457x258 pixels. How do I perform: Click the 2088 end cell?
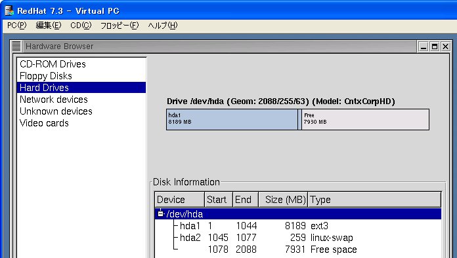tap(247, 249)
